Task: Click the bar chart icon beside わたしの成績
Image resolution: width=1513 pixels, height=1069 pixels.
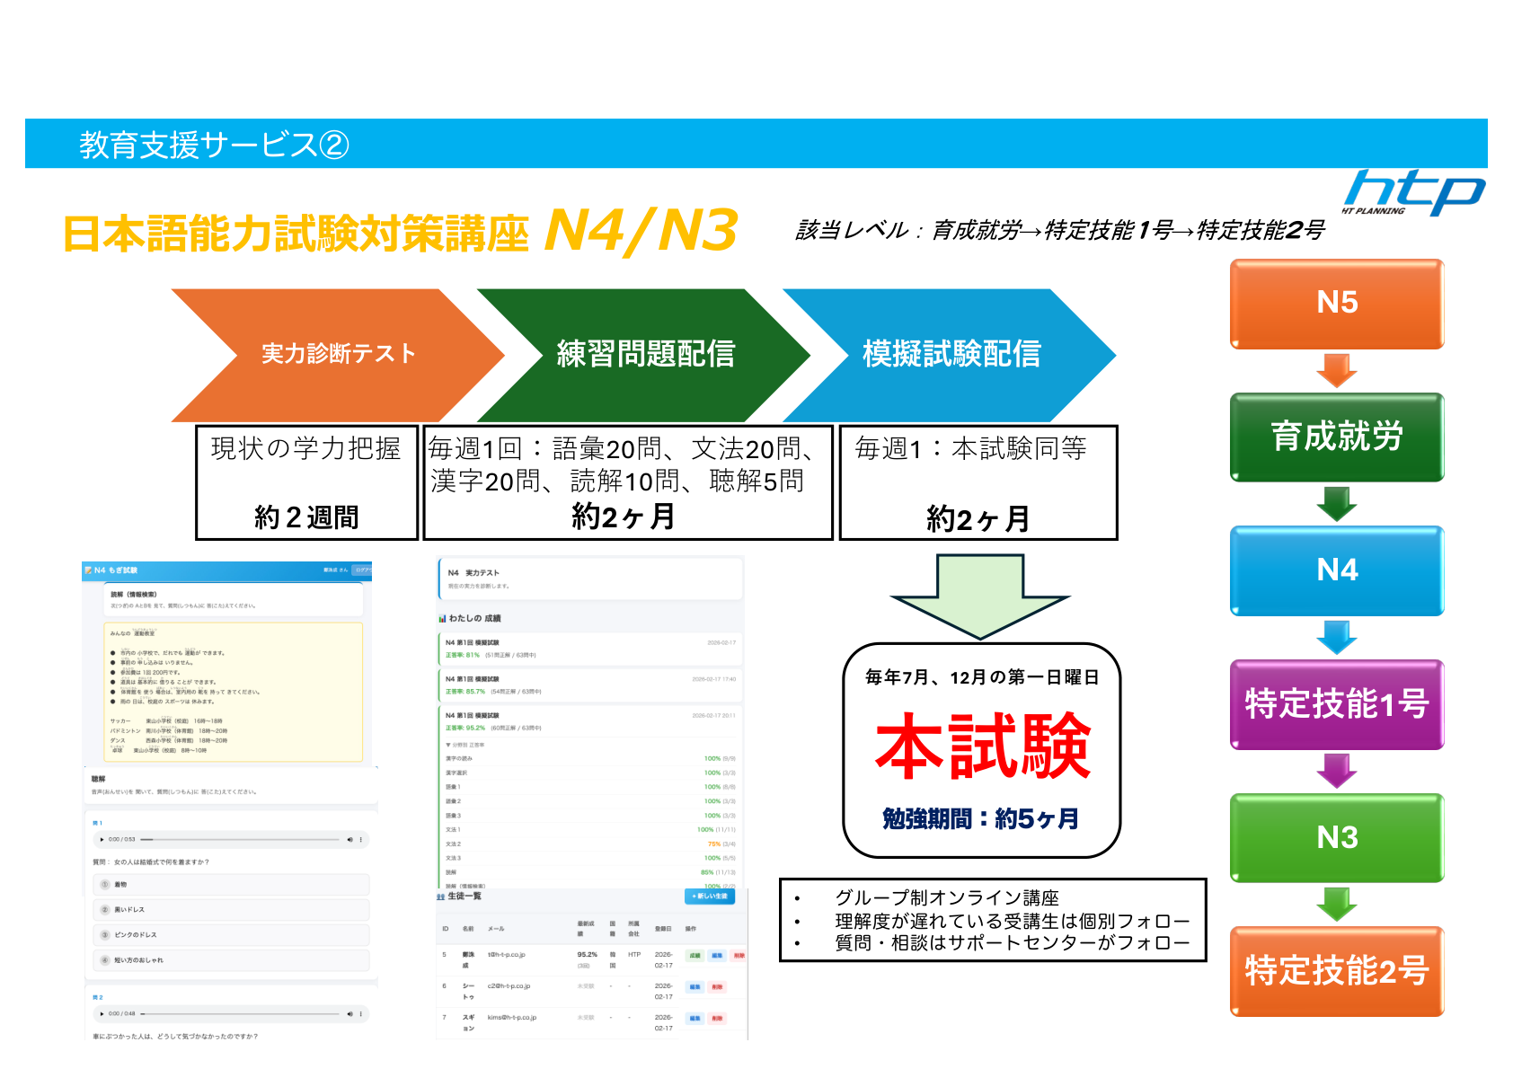Action: pos(442,618)
